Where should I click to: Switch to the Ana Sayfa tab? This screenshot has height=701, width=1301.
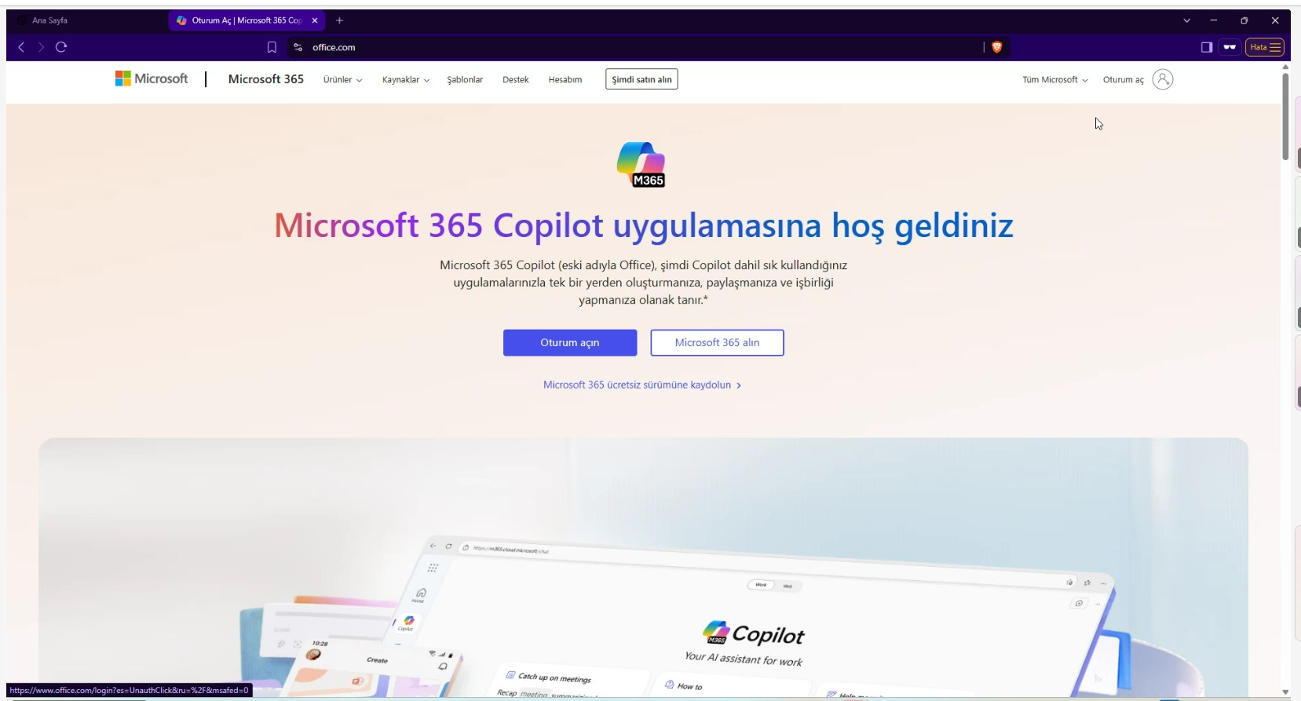pos(49,20)
